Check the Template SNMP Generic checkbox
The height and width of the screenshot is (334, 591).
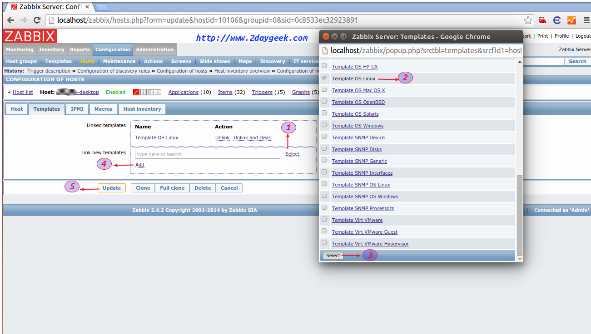point(324,161)
